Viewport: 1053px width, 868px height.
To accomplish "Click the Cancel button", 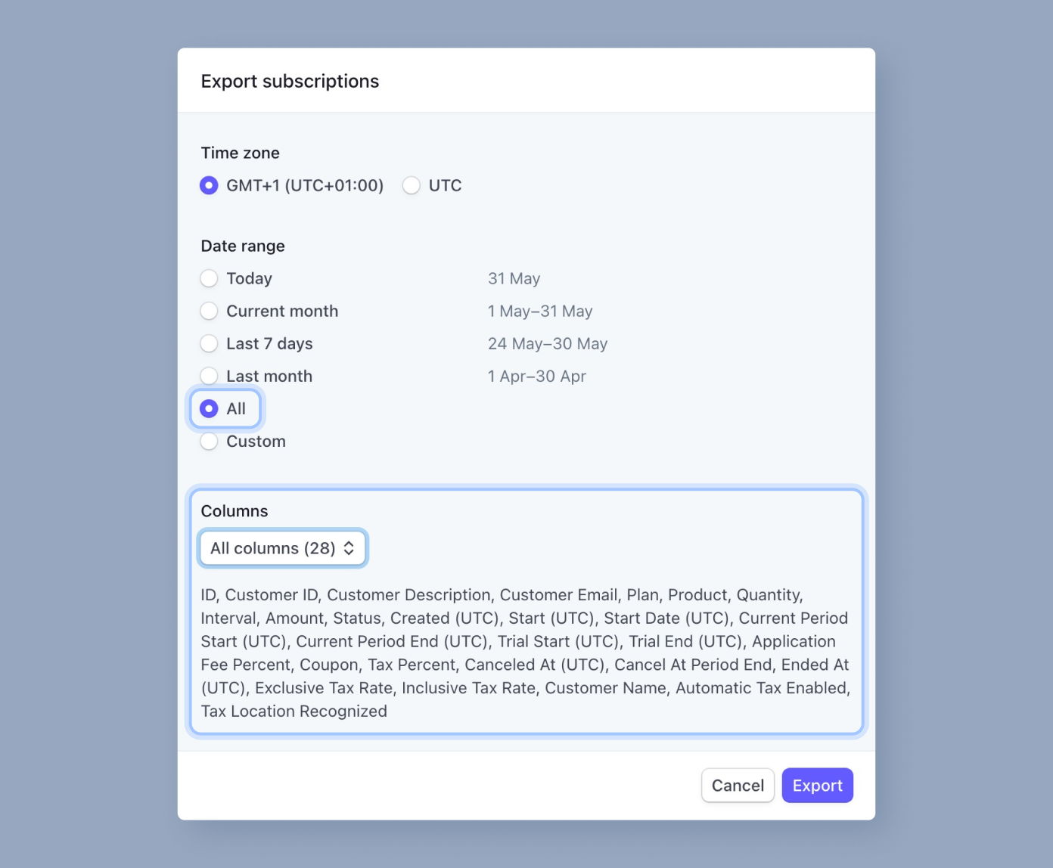I will (x=738, y=785).
